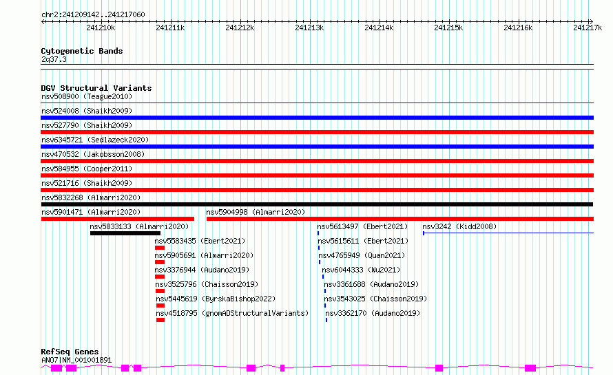The image size is (613, 375).
Task: Select the black nsv5833133 variant bar
Action: point(125,233)
